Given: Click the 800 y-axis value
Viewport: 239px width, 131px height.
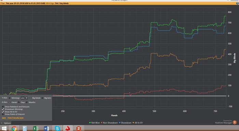Looking at the screenshot, I should (230, 12).
